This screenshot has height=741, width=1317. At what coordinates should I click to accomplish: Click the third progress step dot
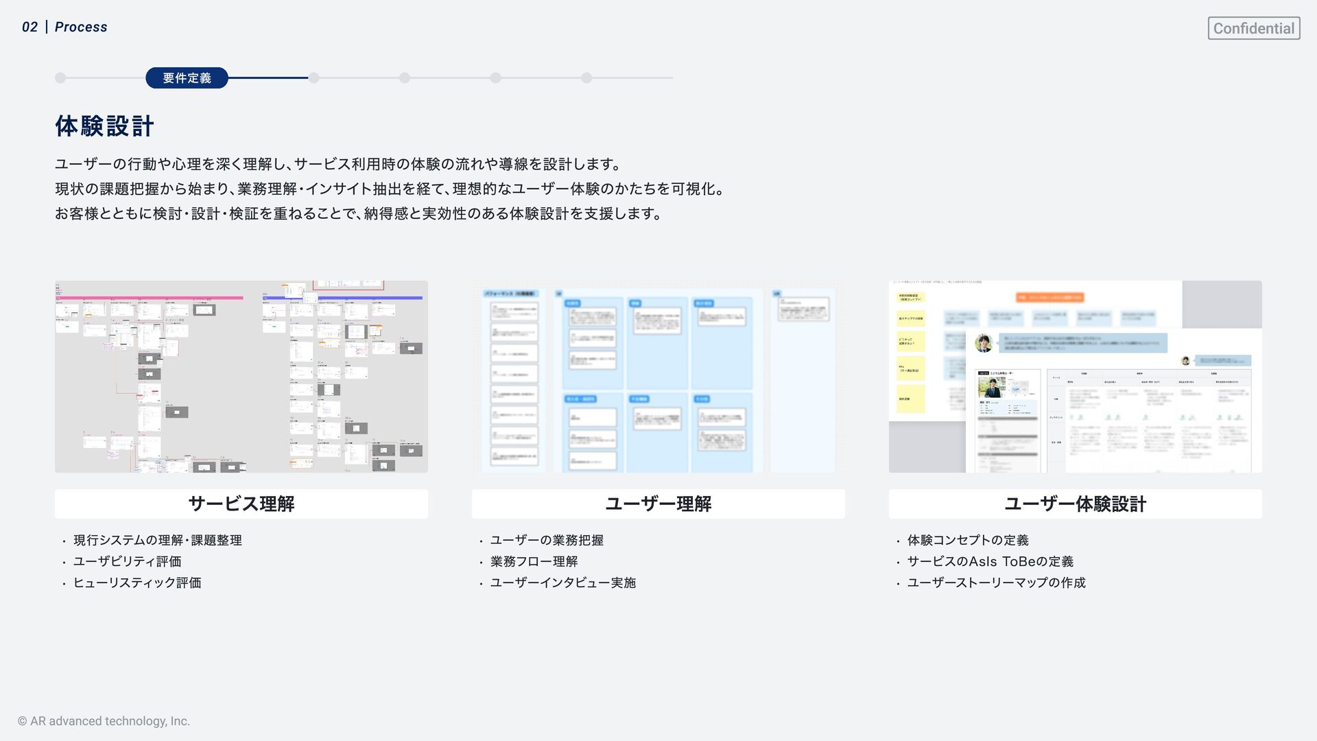[x=313, y=78]
